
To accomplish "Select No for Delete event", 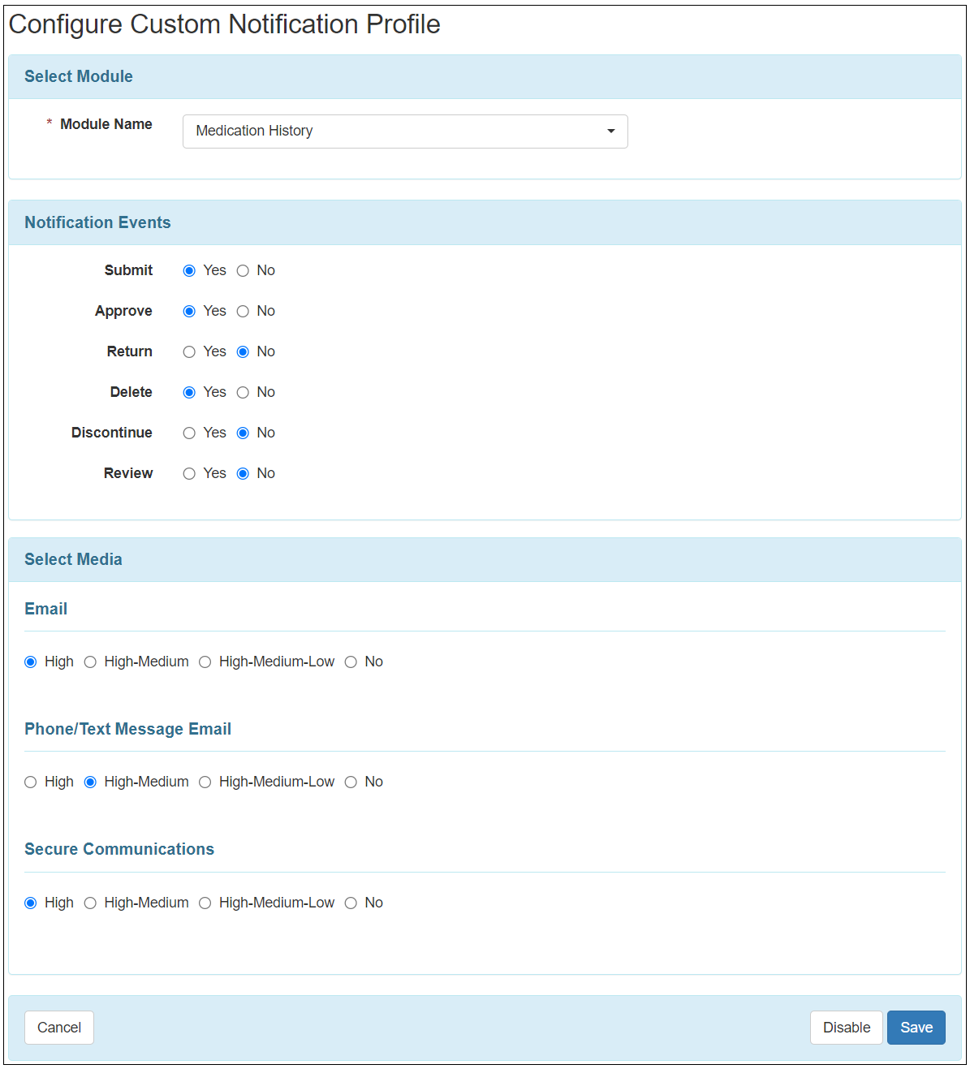I will [243, 393].
